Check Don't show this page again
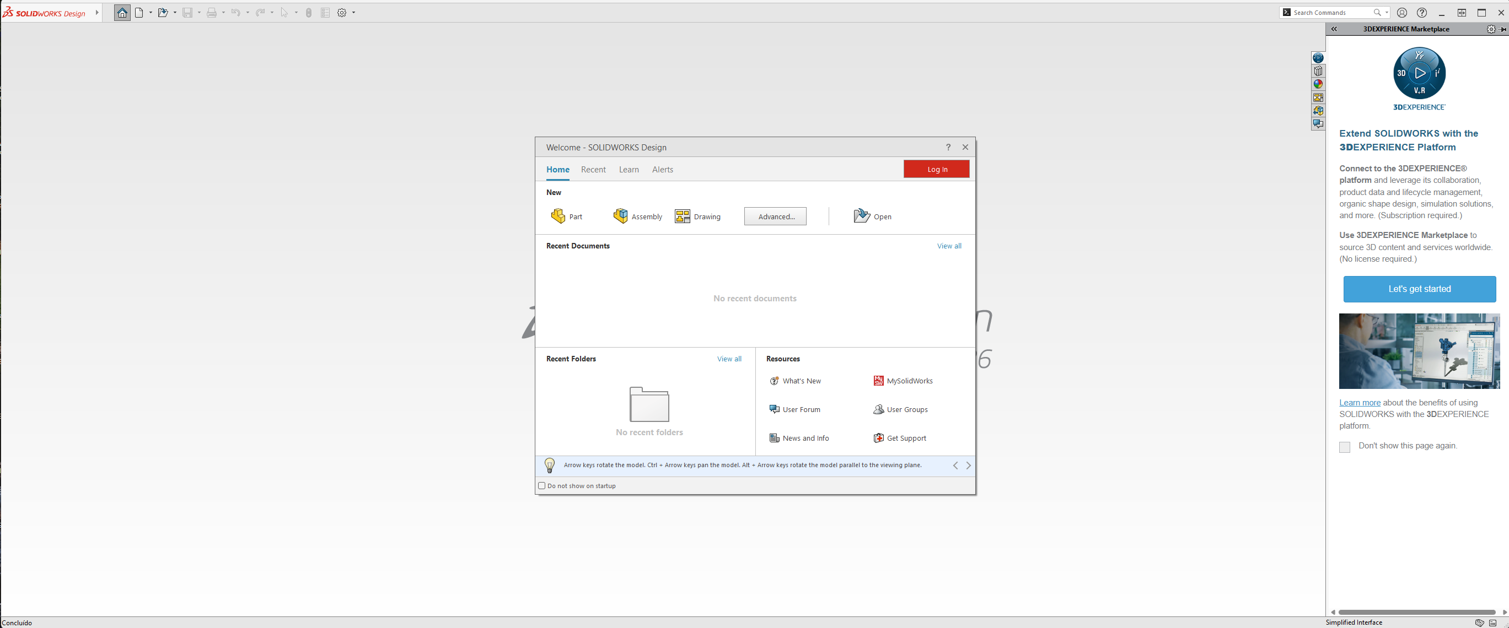This screenshot has width=1509, height=628. coord(1345,447)
